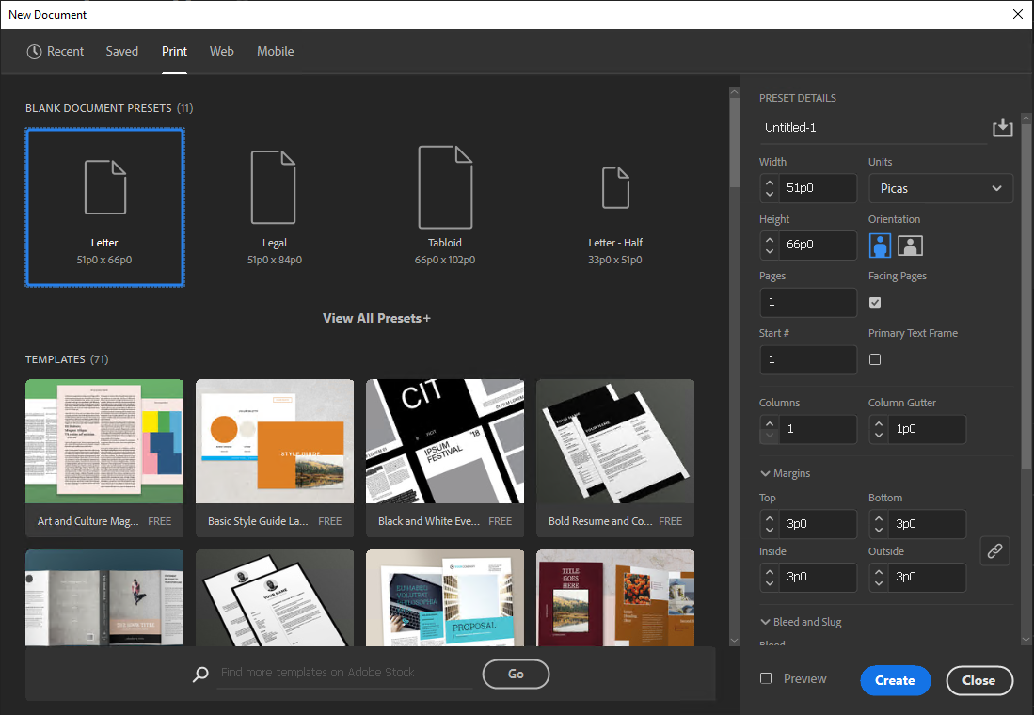The height and width of the screenshot is (715, 1034).
Task: Click the save document preset icon
Action: pyautogui.click(x=1002, y=128)
